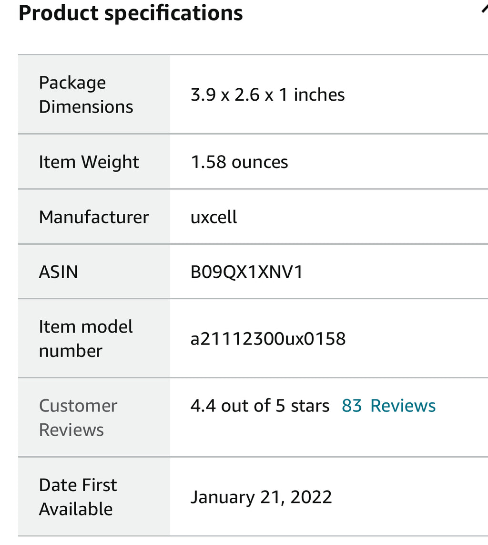Click the 3.9 x 2.6 x 1 inches value

[x=267, y=94]
